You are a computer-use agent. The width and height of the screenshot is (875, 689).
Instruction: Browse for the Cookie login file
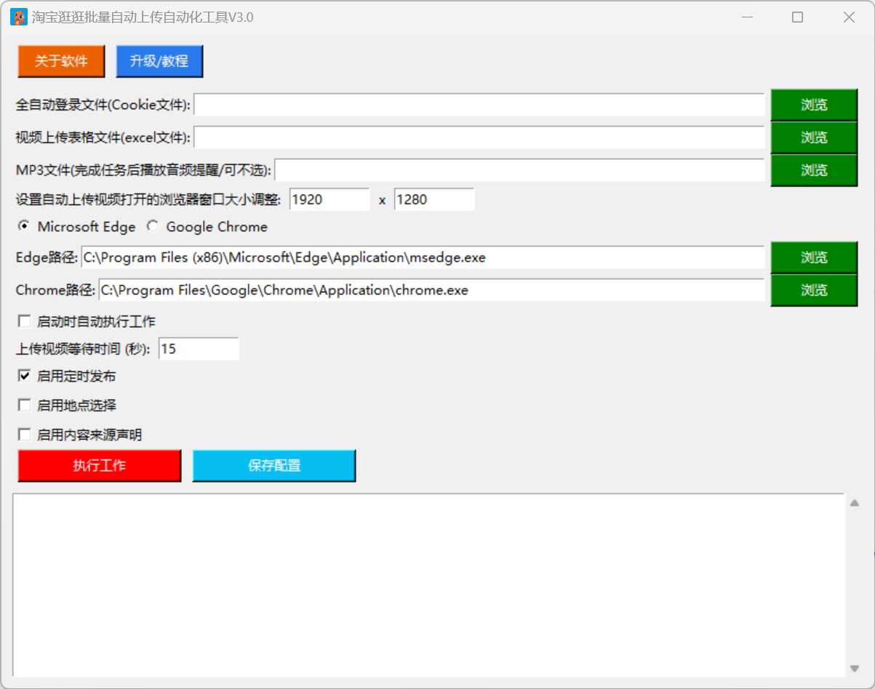814,105
